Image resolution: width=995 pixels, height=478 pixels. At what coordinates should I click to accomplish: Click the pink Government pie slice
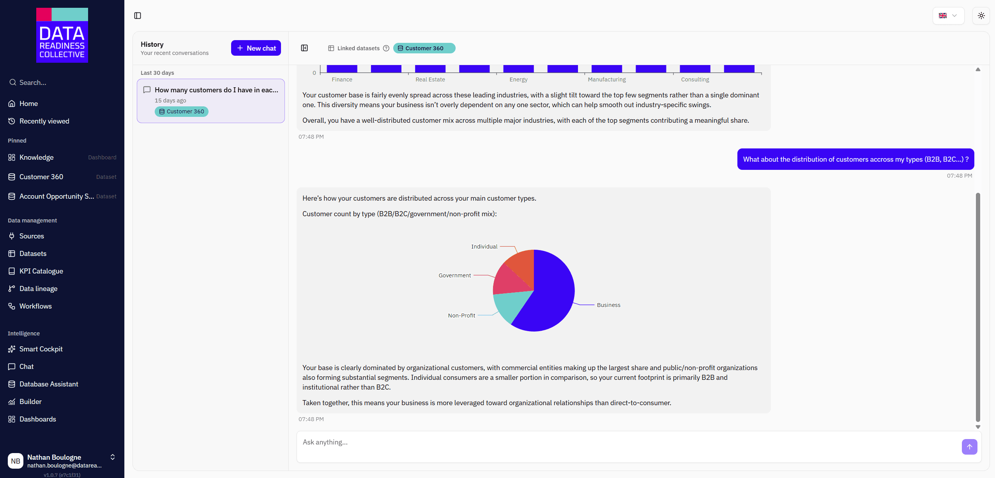tap(508, 281)
